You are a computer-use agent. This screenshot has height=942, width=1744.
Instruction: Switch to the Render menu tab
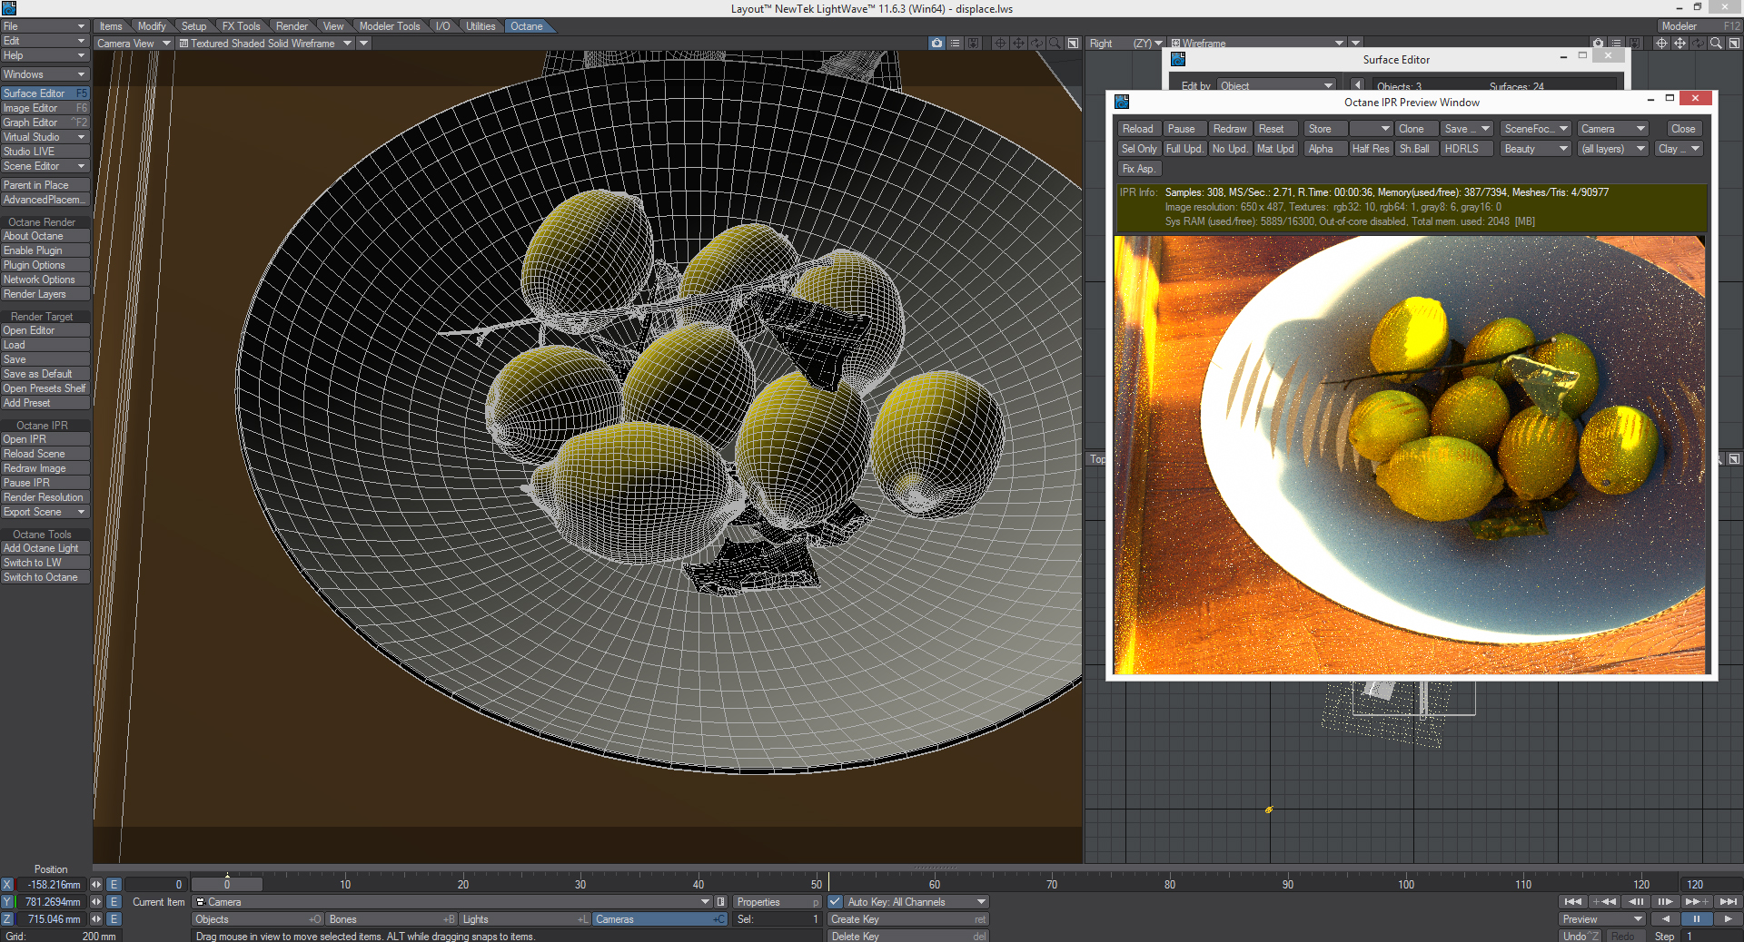click(x=292, y=26)
